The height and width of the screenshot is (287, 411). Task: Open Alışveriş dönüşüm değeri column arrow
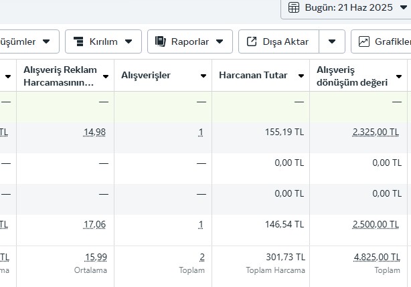coord(399,76)
